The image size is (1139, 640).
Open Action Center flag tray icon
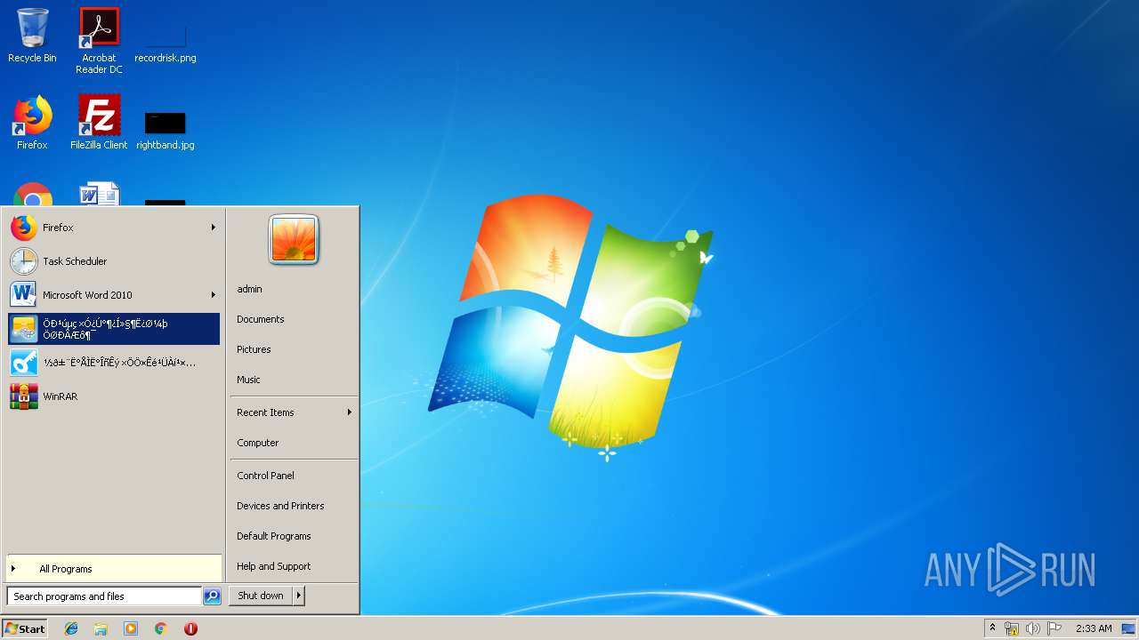click(1054, 628)
